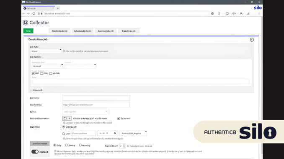This screenshot has width=284, height=159.
Task: Click the clock icon in the time field
Action: coord(115,134)
